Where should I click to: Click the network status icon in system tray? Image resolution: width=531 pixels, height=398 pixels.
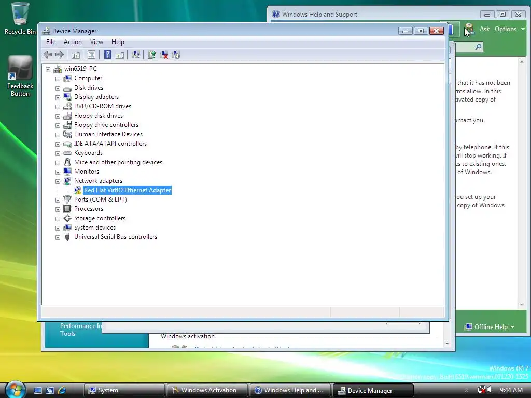482,390
